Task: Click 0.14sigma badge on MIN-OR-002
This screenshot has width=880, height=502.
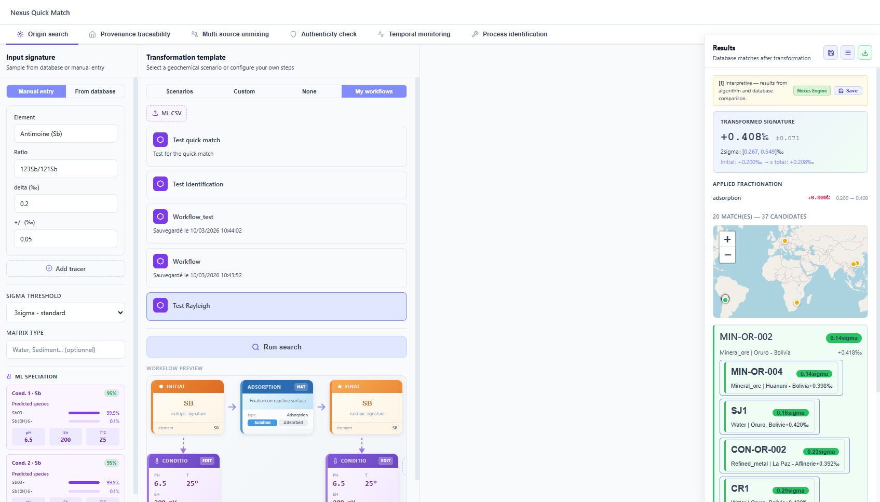Action: click(x=844, y=338)
